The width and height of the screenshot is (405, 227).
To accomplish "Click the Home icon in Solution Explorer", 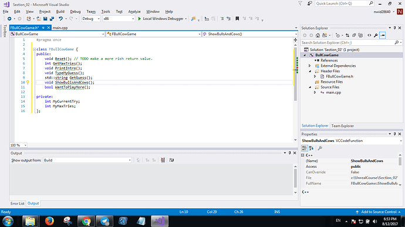I will (318, 35).
